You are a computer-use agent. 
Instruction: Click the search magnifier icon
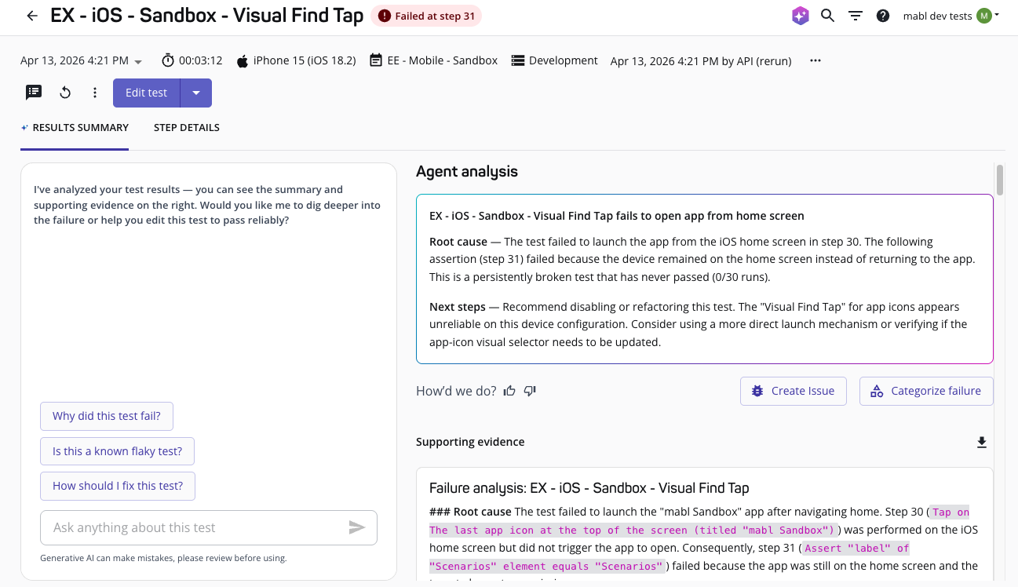click(x=827, y=16)
